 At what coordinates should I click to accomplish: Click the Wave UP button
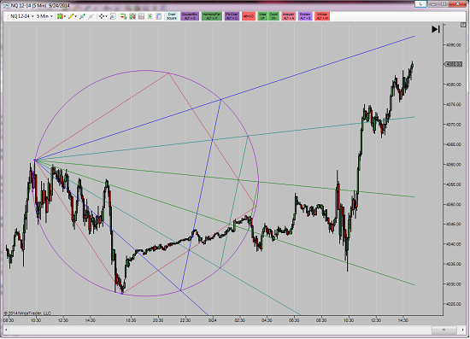(262, 16)
